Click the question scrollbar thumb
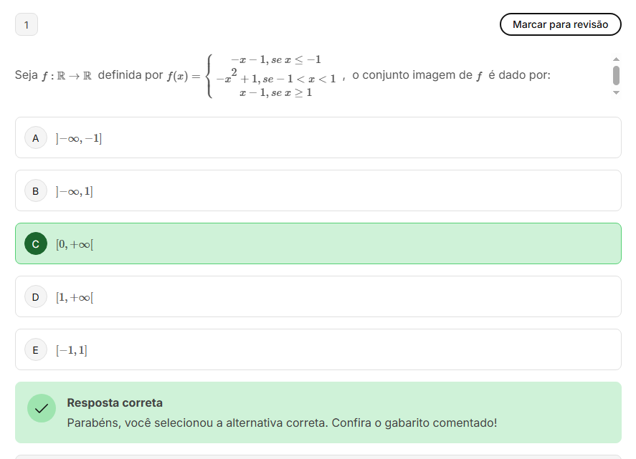Viewport: 636px width, 459px height. tap(615, 75)
